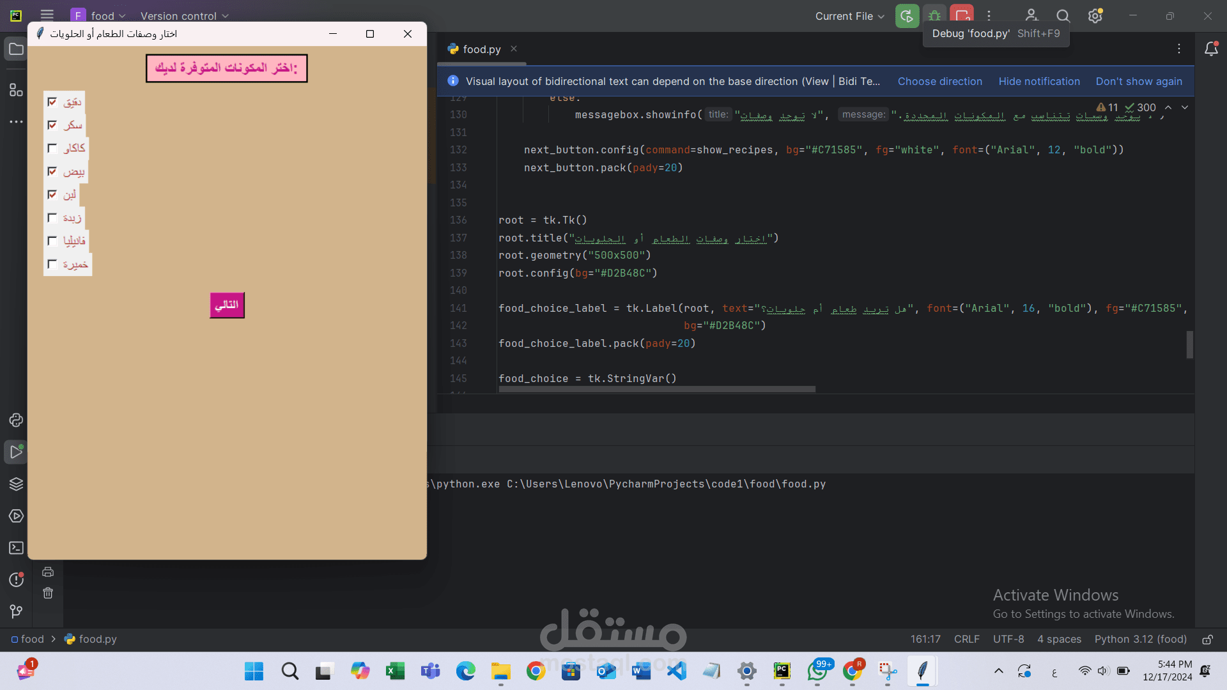Expand the Current File run configuration dropdown
The image size is (1227, 690).
coord(849,16)
